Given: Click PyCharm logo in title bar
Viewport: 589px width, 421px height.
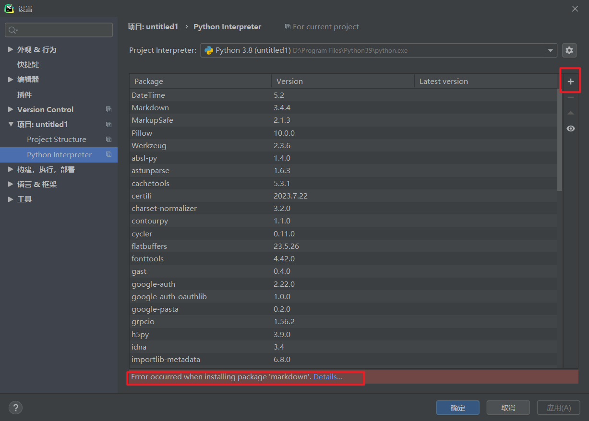Looking at the screenshot, I should (9, 8).
